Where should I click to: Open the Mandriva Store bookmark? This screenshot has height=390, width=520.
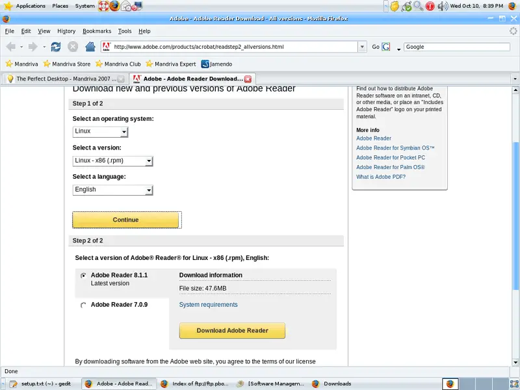point(67,64)
